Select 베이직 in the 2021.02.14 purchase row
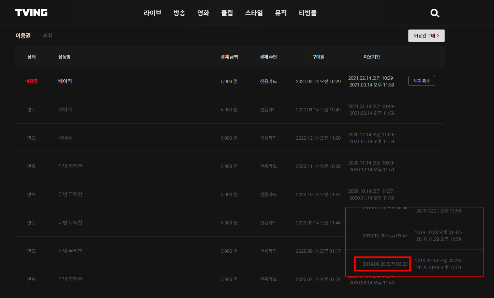The width and height of the screenshot is (494, 298). [x=65, y=81]
